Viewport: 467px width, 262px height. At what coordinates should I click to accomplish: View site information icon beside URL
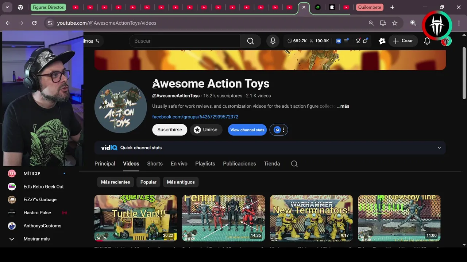click(50, 23)
